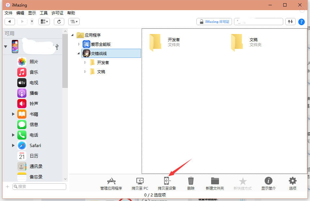Open Options (选项) gear icon

point(293,184)
